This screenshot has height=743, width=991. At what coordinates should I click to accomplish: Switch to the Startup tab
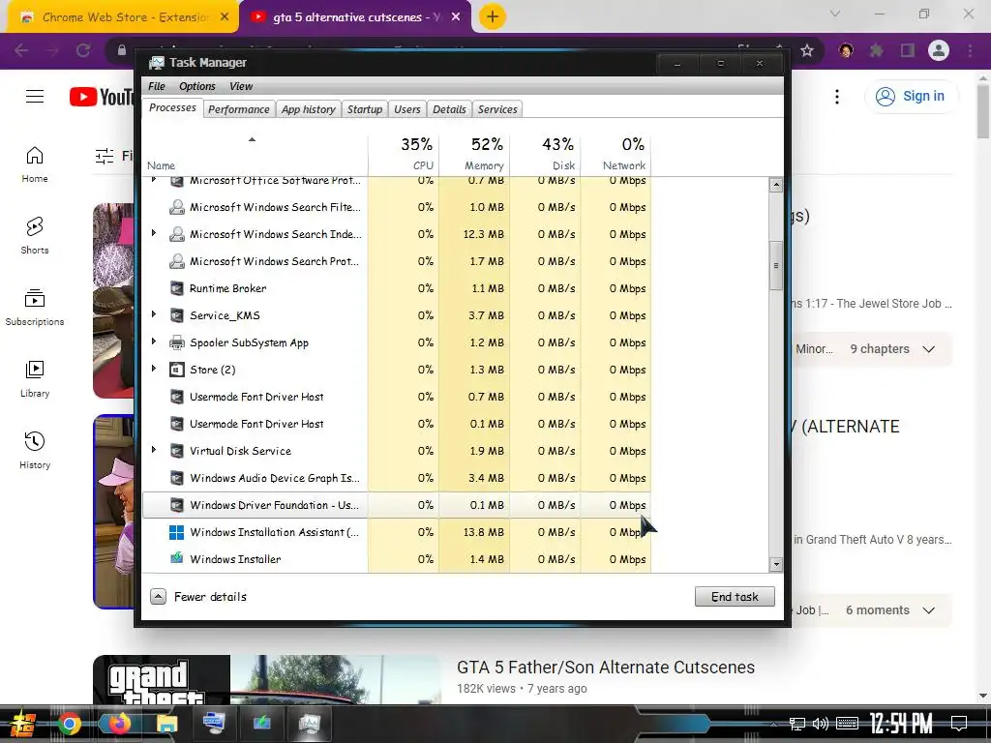pos(365,109)
